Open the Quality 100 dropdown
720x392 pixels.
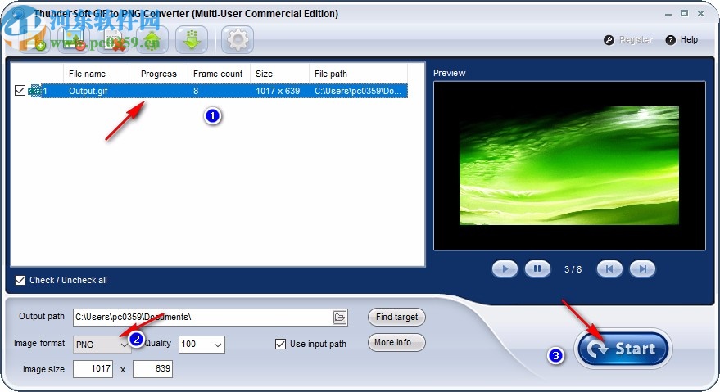click(x=202, y=345)
